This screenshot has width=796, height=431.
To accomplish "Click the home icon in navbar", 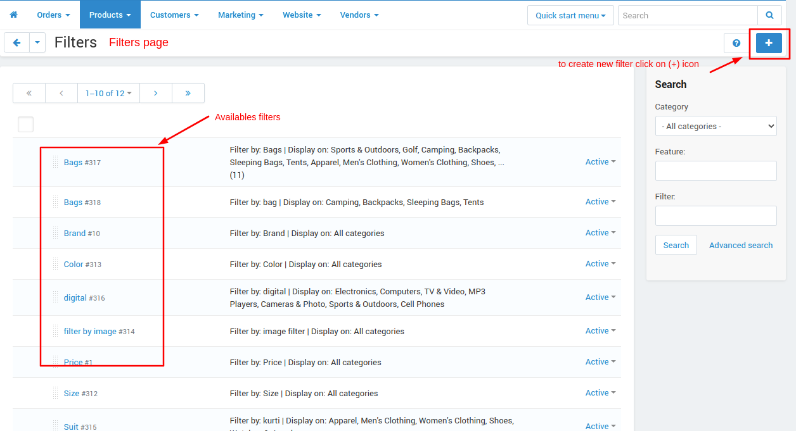I will point(13,15).
